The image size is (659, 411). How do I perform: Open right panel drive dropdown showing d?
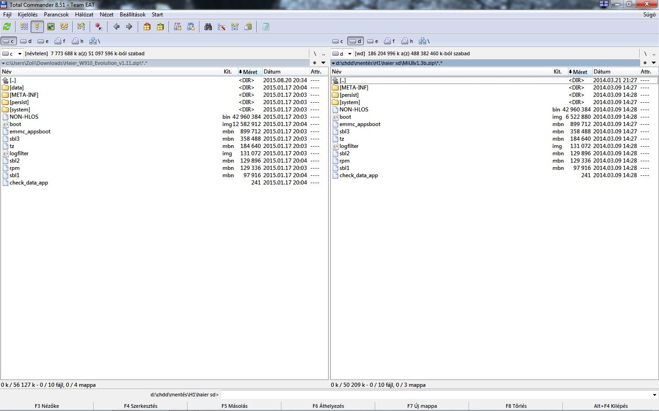342,53
